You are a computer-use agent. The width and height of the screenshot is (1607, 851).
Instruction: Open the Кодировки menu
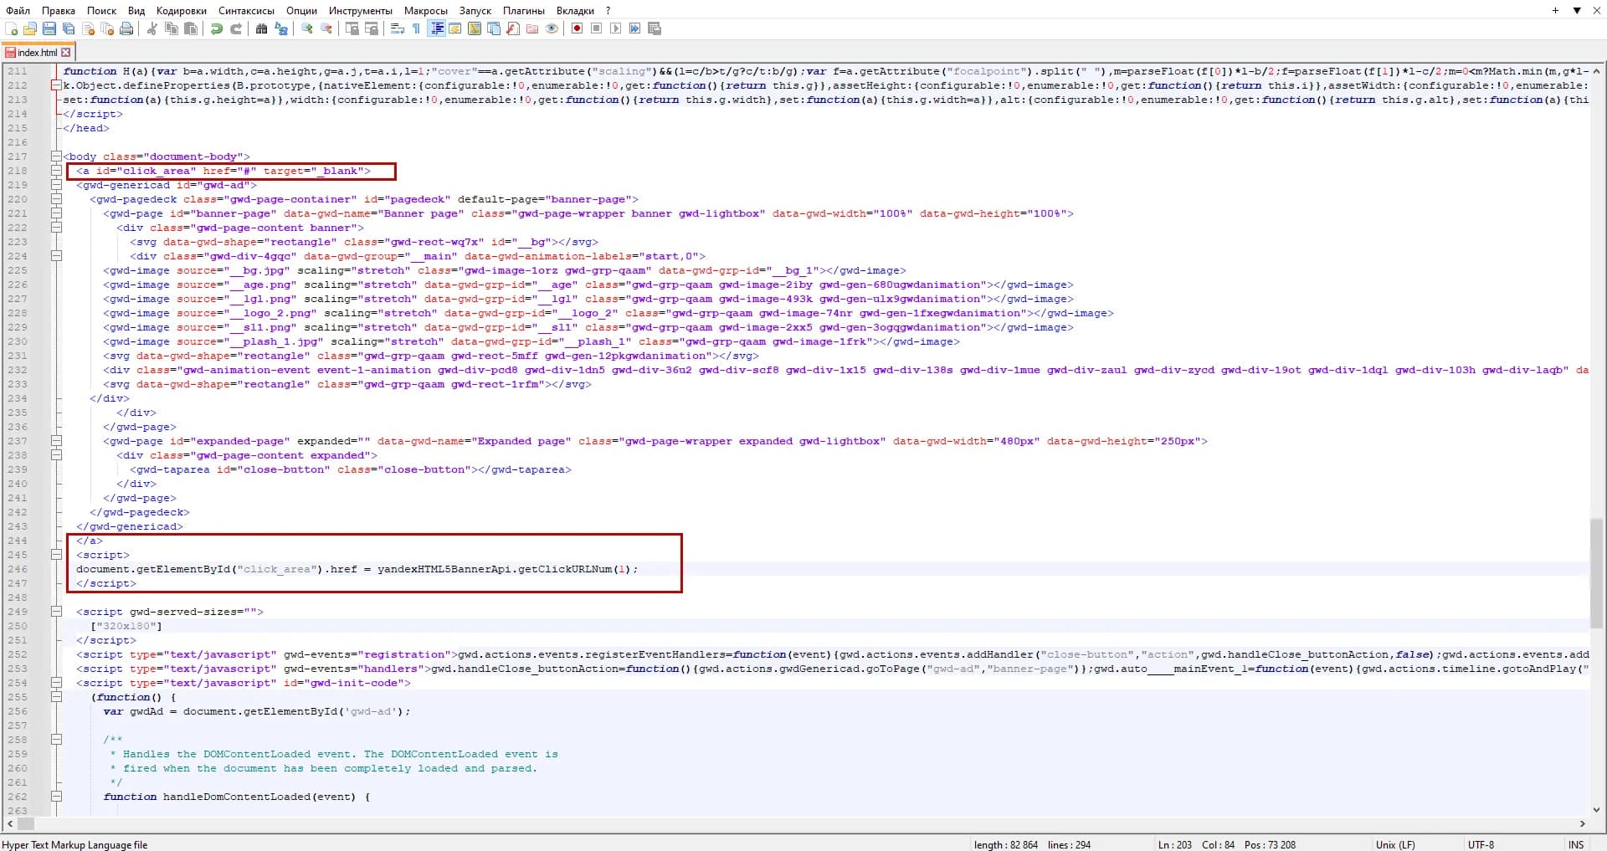(x=182, y=10)
